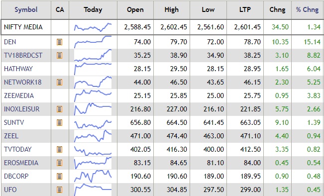This screenshot has height=196, width=324.
Task: View NIFTY MEDIA intraday sparkline chart
Action: 93,27
